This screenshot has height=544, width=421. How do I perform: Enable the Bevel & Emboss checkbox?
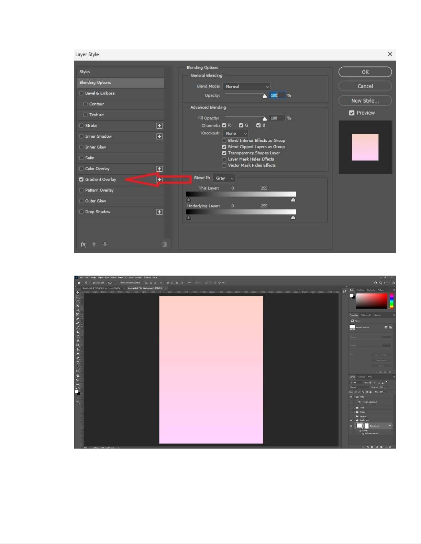click(81, 93)
